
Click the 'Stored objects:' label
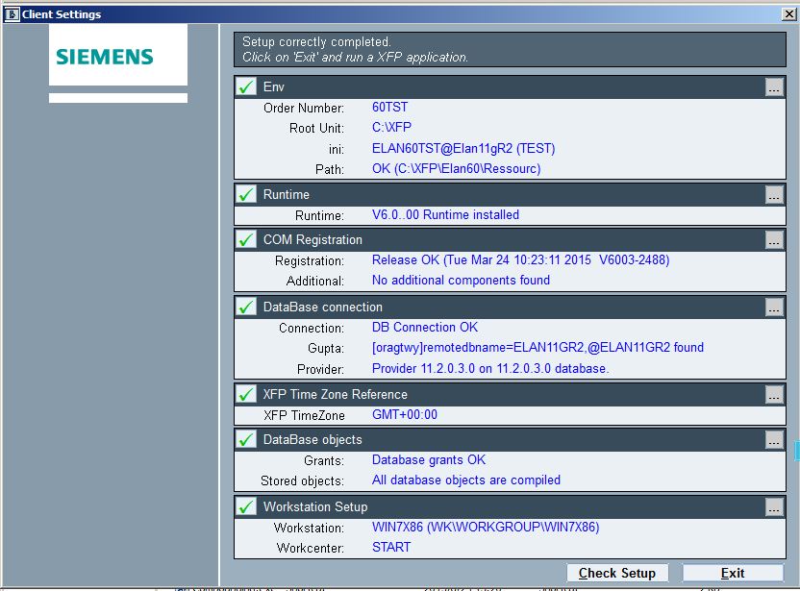coord(302,480)
